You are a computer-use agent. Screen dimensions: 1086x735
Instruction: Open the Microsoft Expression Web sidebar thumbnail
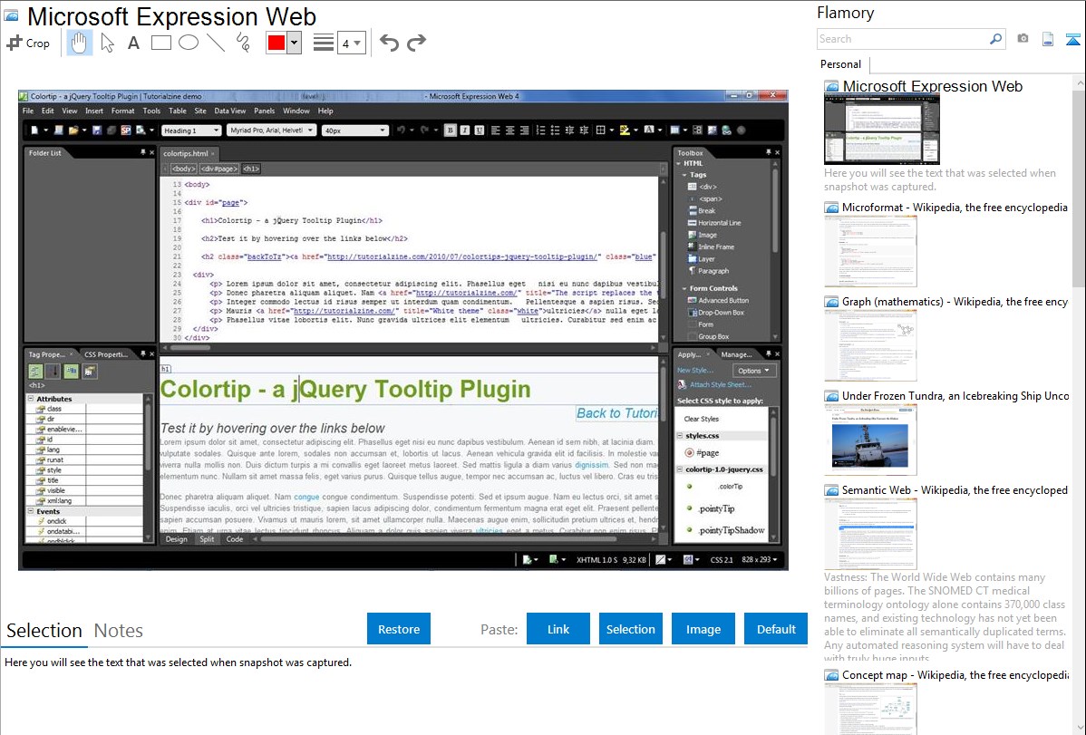click(882, 130)
